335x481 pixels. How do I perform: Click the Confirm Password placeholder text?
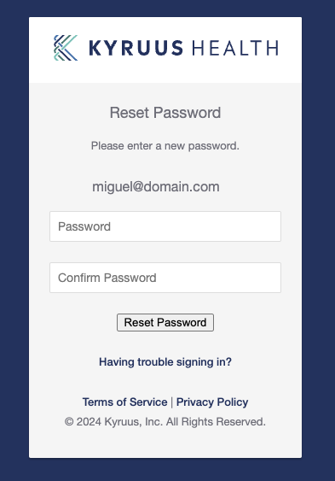pyautogui.click(x=107, y=278)
